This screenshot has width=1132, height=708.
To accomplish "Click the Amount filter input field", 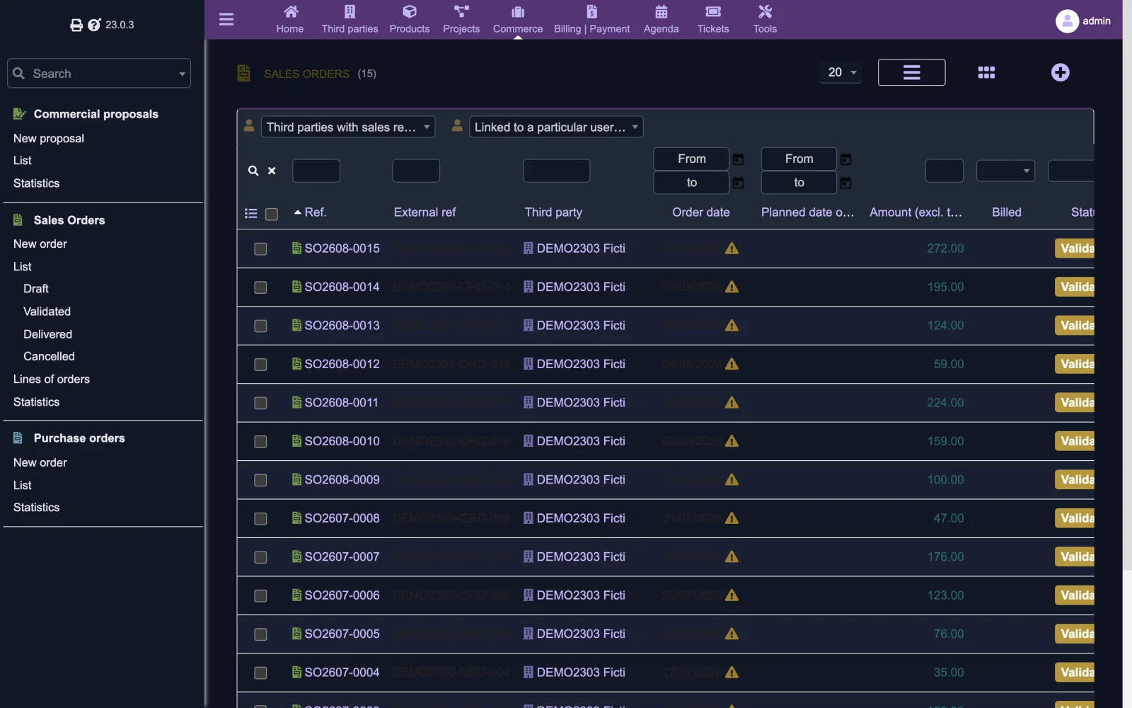I will coord(945,171).
